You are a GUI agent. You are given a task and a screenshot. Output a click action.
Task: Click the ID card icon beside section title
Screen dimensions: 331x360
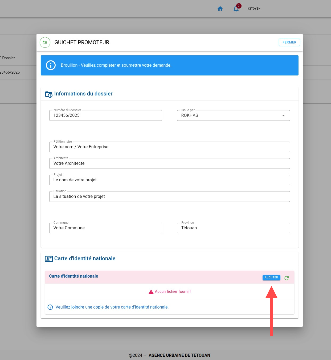(x=49, y=259)
